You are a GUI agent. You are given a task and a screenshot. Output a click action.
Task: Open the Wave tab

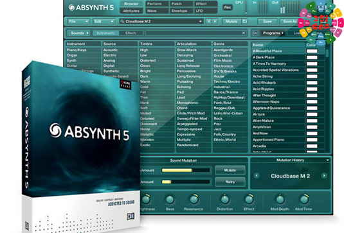pyautogui.click(x=158, y=11)
